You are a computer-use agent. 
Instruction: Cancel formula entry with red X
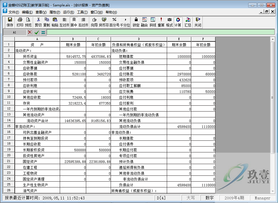pos(30,32)
